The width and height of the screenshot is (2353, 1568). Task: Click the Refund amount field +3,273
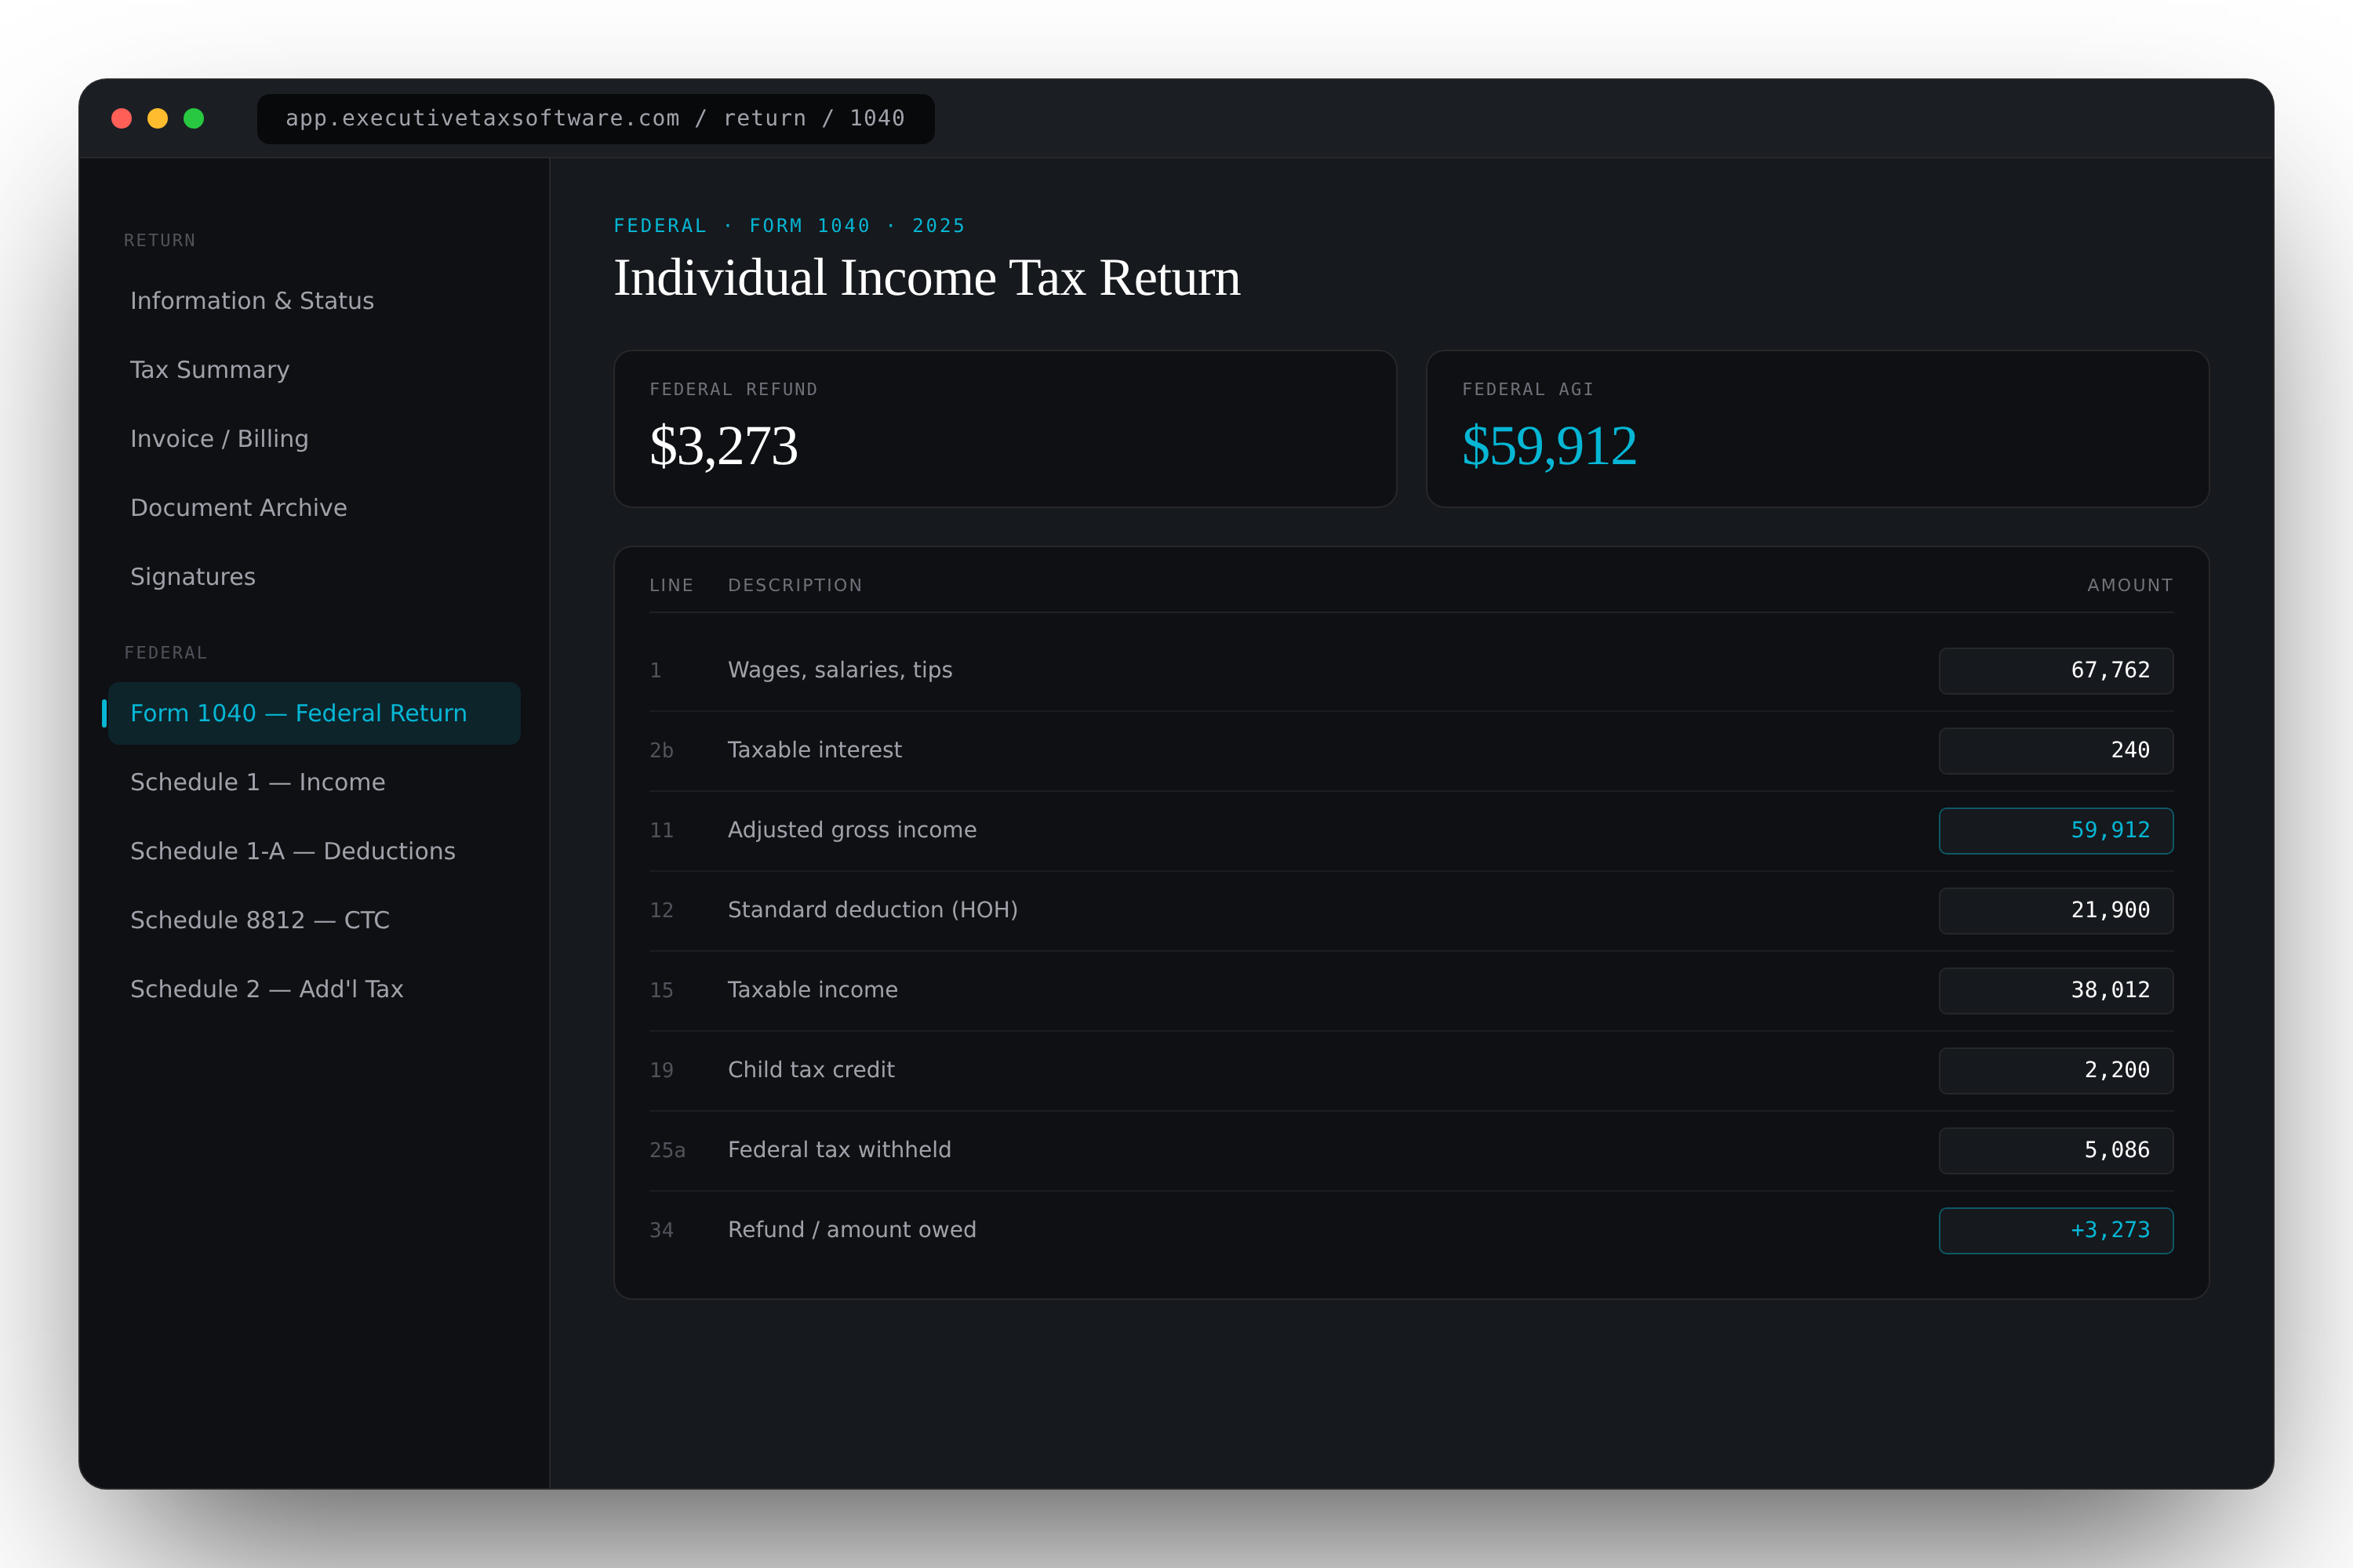click(2056, 1231)
